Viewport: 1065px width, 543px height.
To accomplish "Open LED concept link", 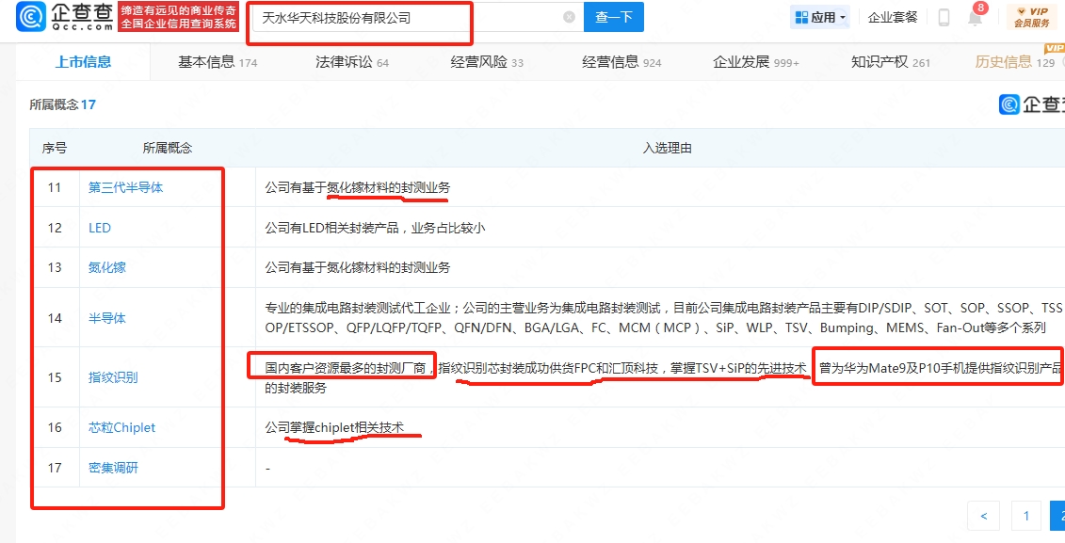I will point(99,228).
